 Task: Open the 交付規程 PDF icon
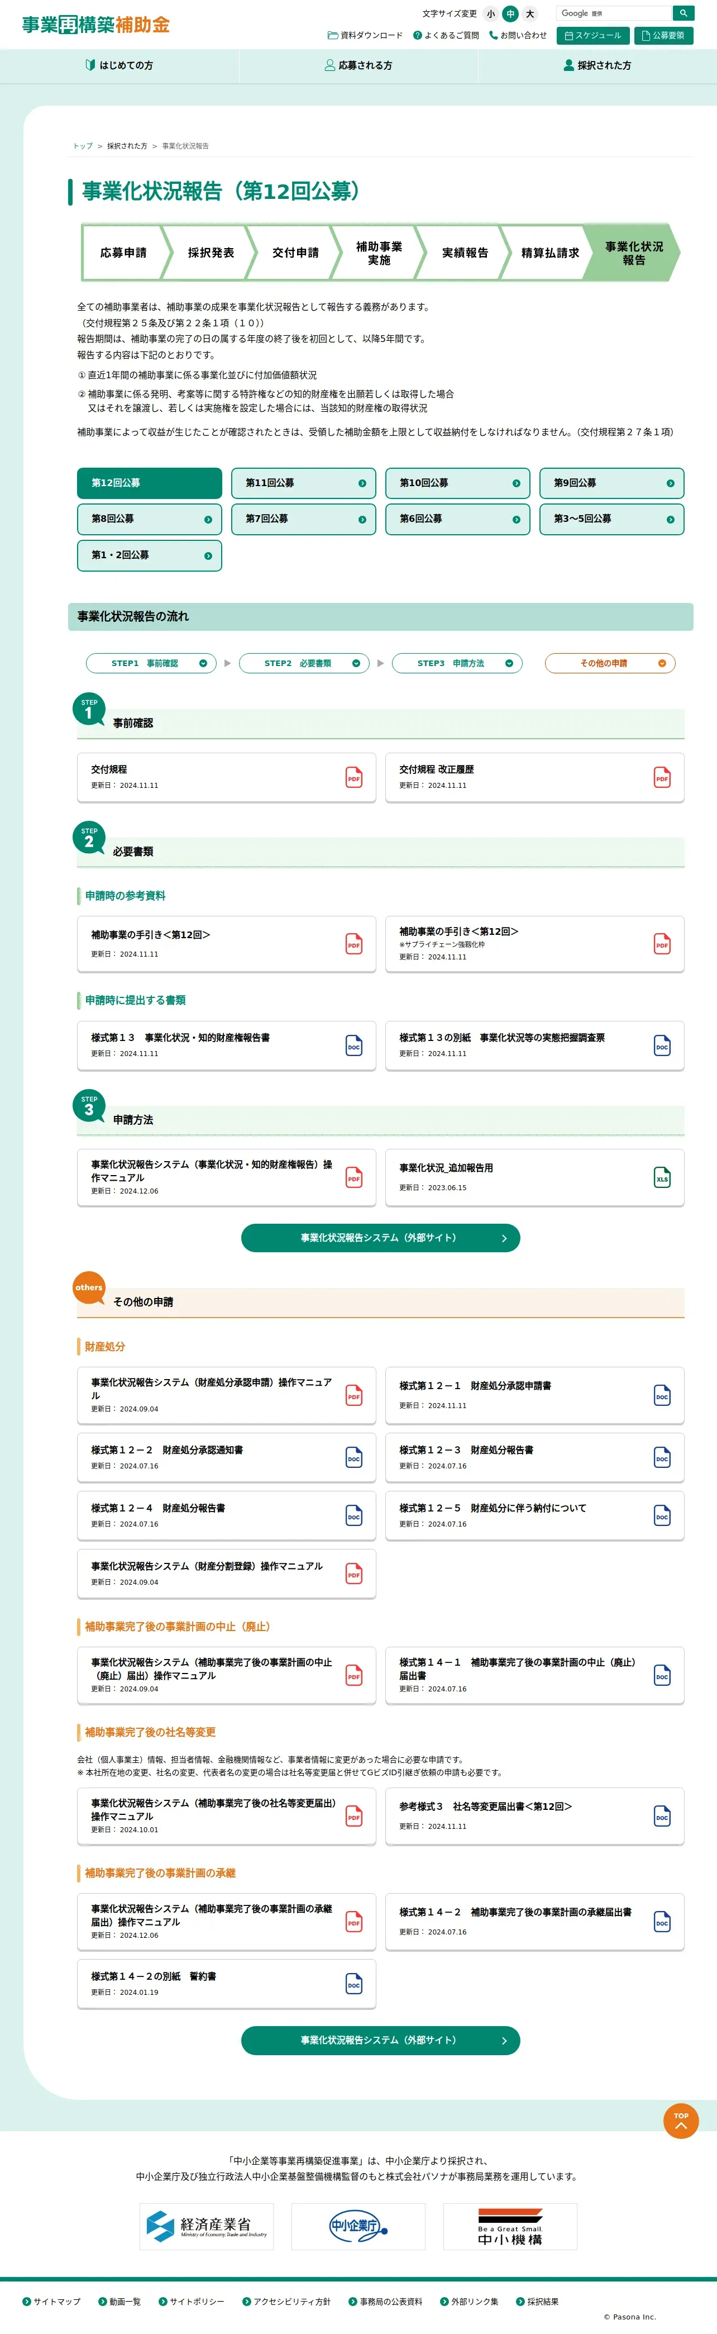(x=354, y=777)
